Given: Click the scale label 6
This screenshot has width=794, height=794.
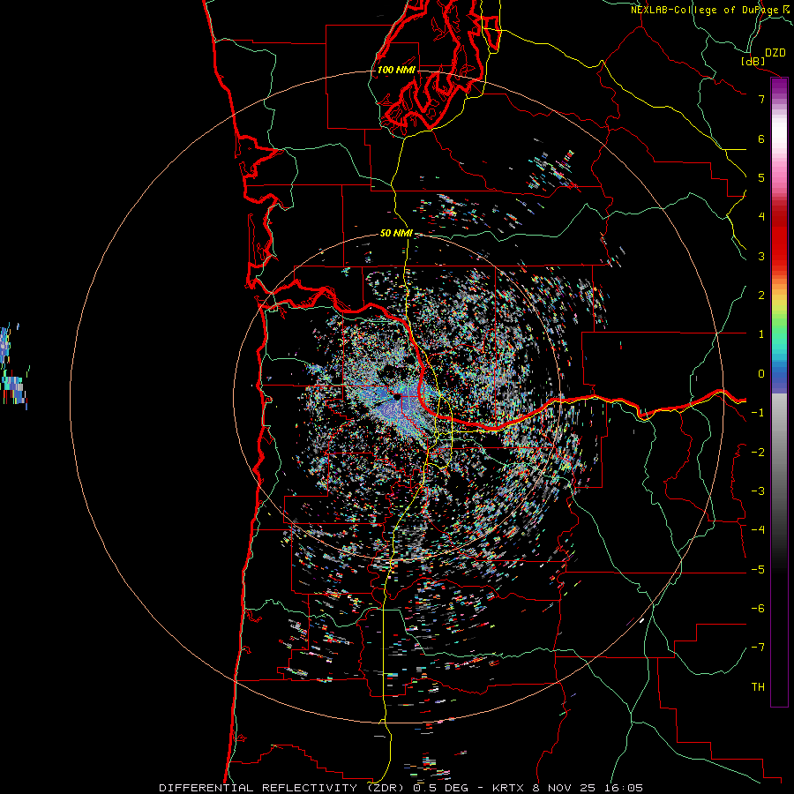Looking at the screenshot, I should click(761, 139).
